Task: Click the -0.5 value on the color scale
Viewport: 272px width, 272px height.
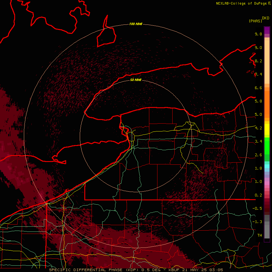Action: click(257, 208)
